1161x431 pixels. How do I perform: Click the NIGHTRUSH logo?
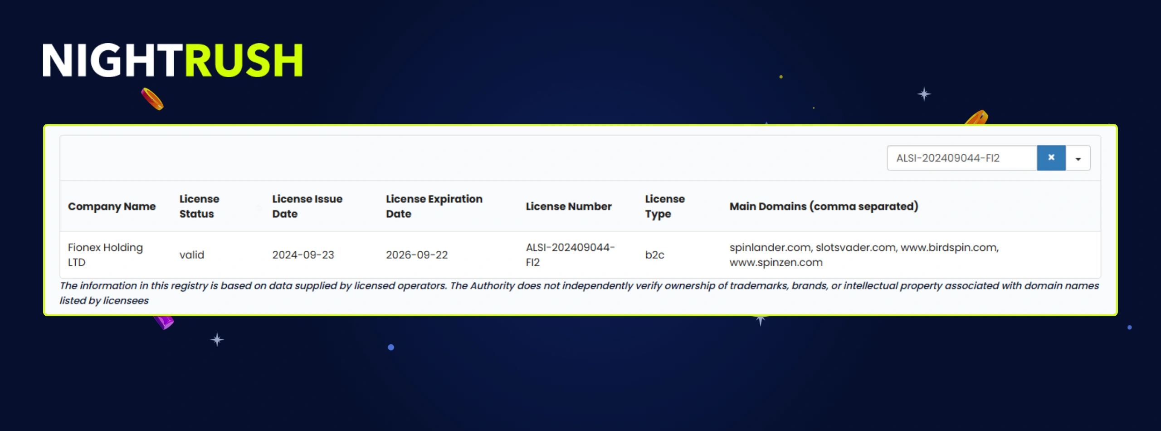172,60
